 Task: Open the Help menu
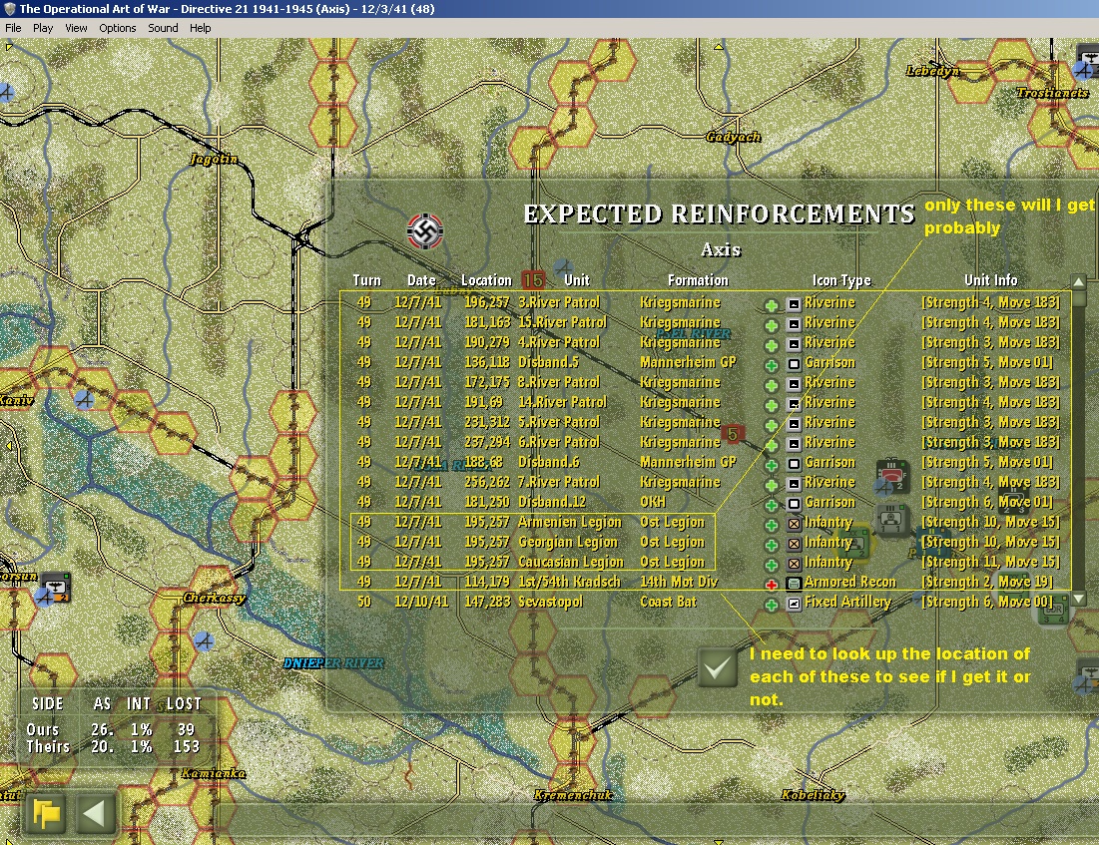pos(200,28)
